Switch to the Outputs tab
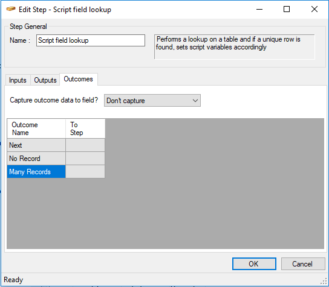This screenshot has width=329, height=287. tap(45, 80)
